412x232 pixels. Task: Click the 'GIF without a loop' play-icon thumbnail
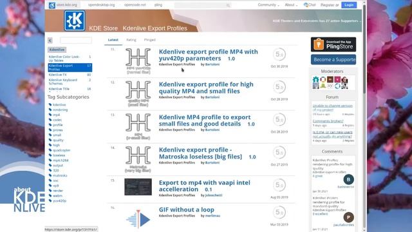[138, 219]
